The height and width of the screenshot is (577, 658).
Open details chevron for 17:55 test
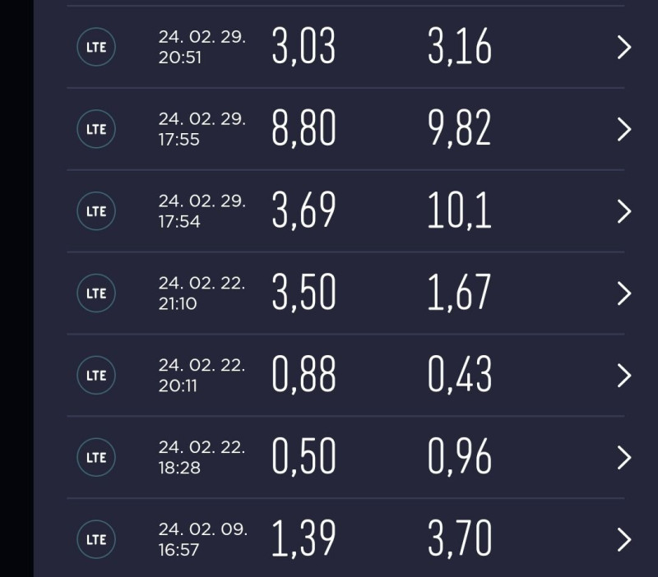pos(624,129)
